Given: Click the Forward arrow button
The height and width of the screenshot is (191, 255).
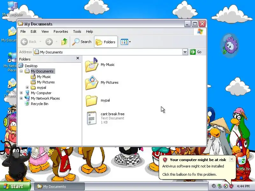Looking at the screenshot, I should 49,42.
